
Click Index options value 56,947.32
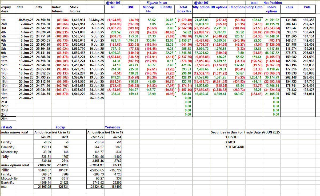pyautogui.click(x=272, y=53)
